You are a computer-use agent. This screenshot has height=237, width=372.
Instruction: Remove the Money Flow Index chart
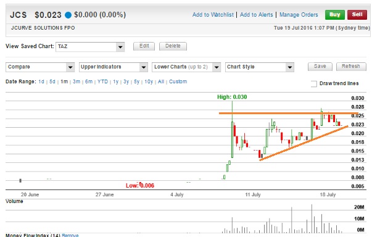click(70, 235)
